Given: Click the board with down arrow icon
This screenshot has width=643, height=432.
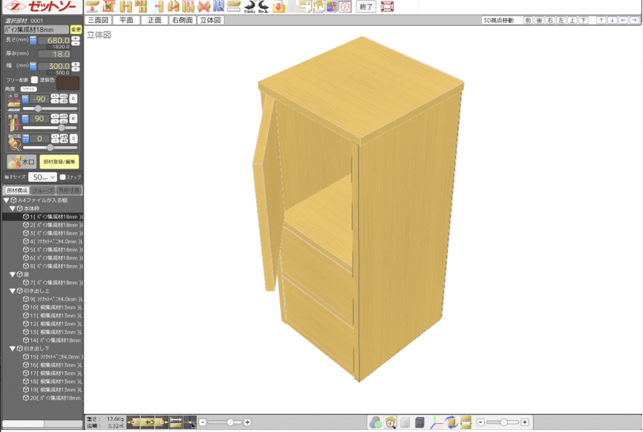Looking at the screenshot, I should [x=93, y=6].
